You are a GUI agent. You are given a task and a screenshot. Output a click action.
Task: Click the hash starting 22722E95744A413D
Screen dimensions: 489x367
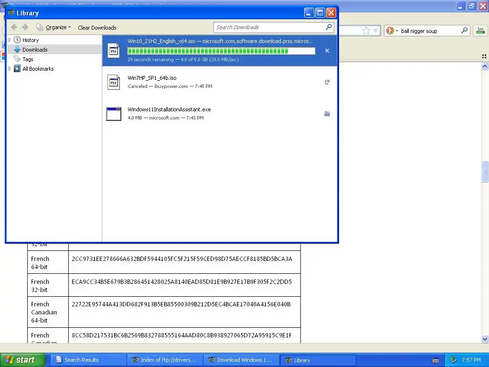point(181,304)
